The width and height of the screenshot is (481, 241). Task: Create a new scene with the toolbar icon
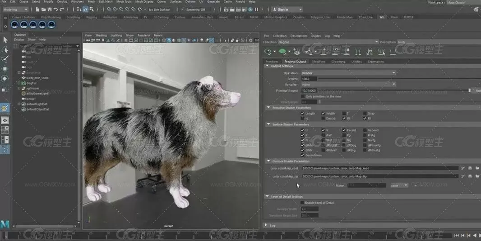point(37,9)
